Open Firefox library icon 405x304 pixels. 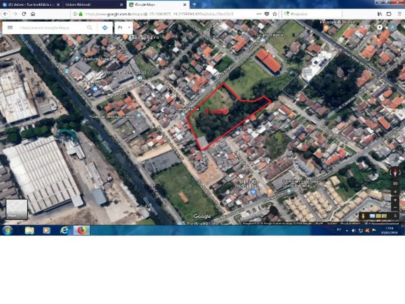click(380, 14)
